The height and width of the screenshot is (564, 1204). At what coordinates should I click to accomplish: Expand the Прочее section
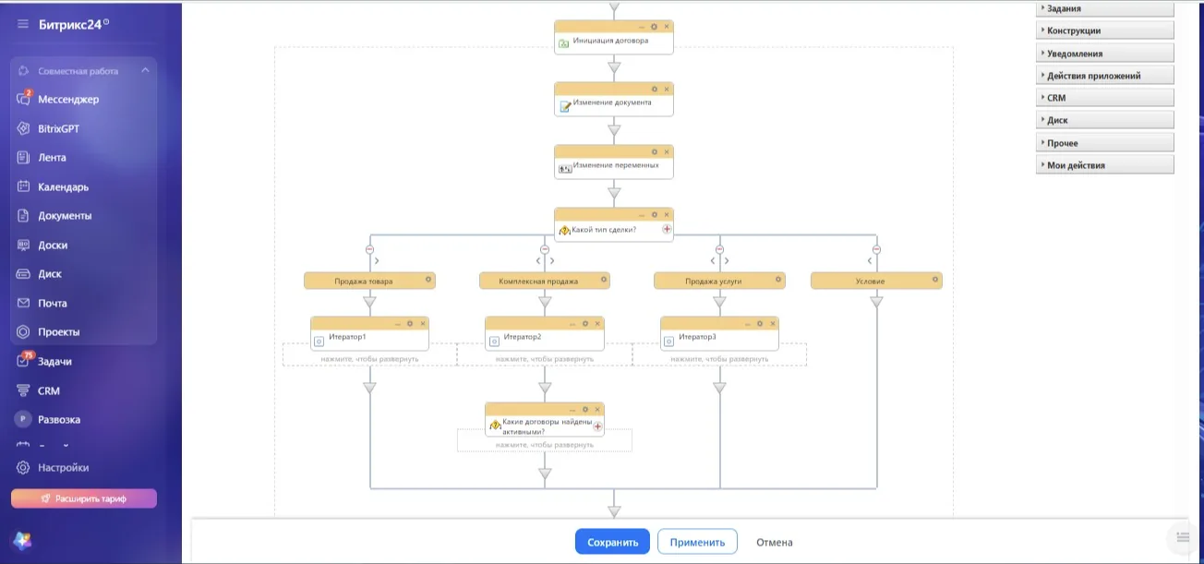pos(1105,143)
